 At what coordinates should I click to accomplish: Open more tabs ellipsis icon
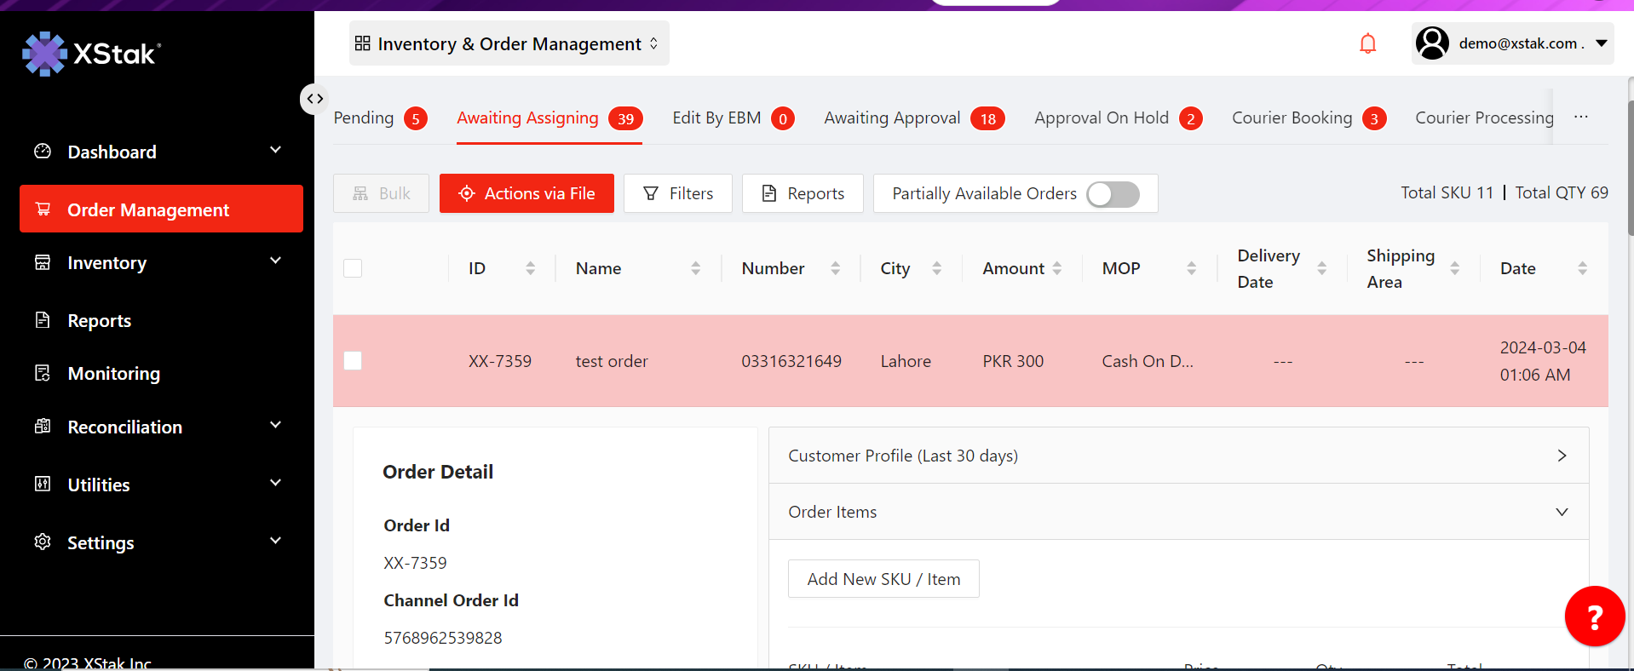[1581, 118]
